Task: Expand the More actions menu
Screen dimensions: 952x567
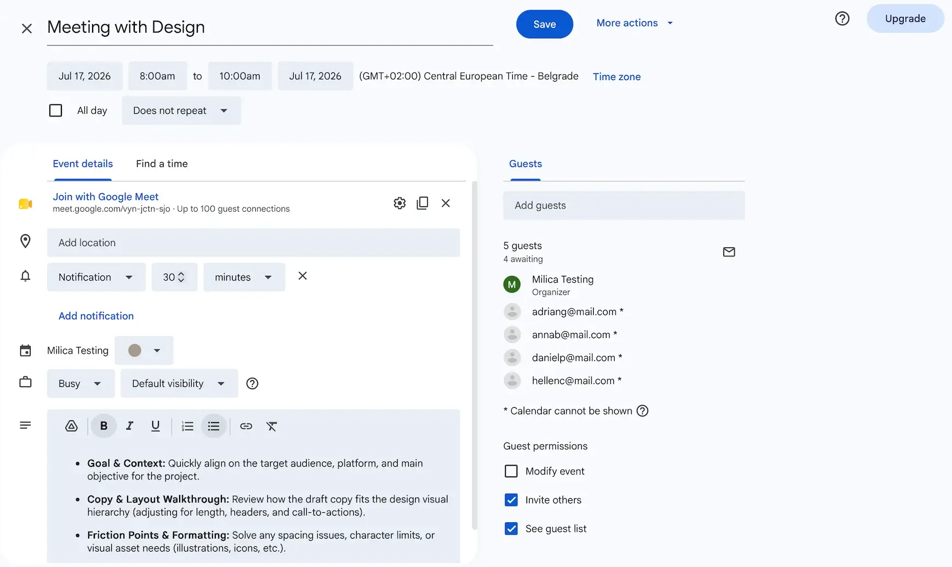Action: coord(635,23)
